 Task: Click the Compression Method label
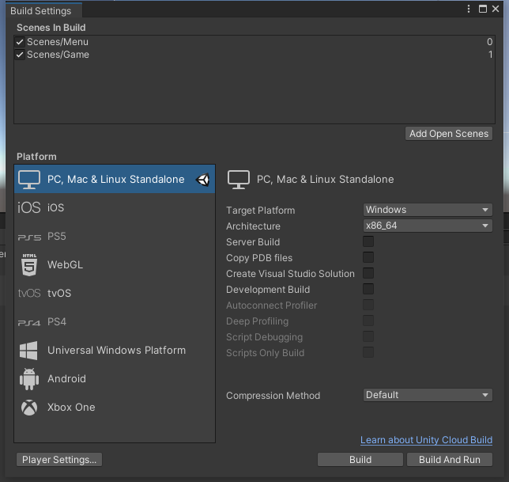273,396
